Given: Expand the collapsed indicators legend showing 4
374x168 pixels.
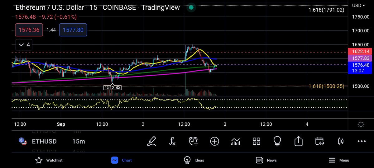Looking at the screenshot, I should [x=24, y=45].
